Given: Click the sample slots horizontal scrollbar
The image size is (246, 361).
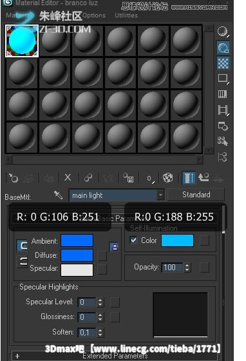Looking at the screenshot, I should (x=104, y=159).
